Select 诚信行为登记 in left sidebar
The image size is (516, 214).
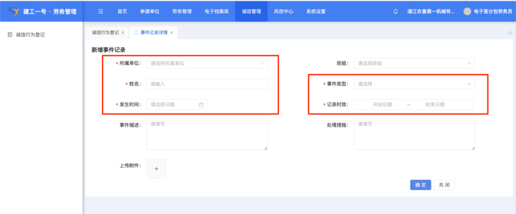pyautogui.click(x=30, y=34)
